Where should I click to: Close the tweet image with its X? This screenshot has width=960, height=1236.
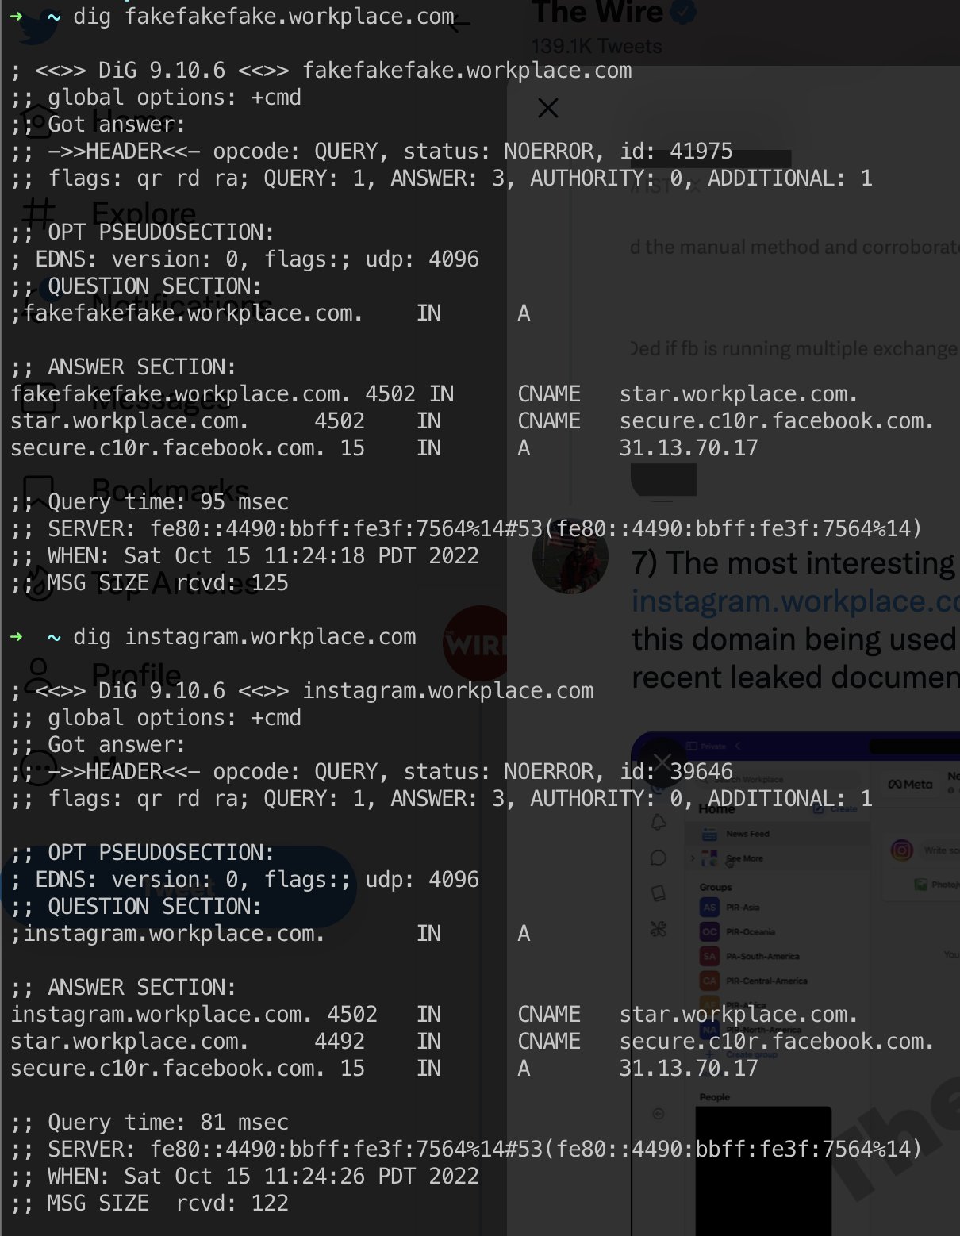(x=662, y=763)
